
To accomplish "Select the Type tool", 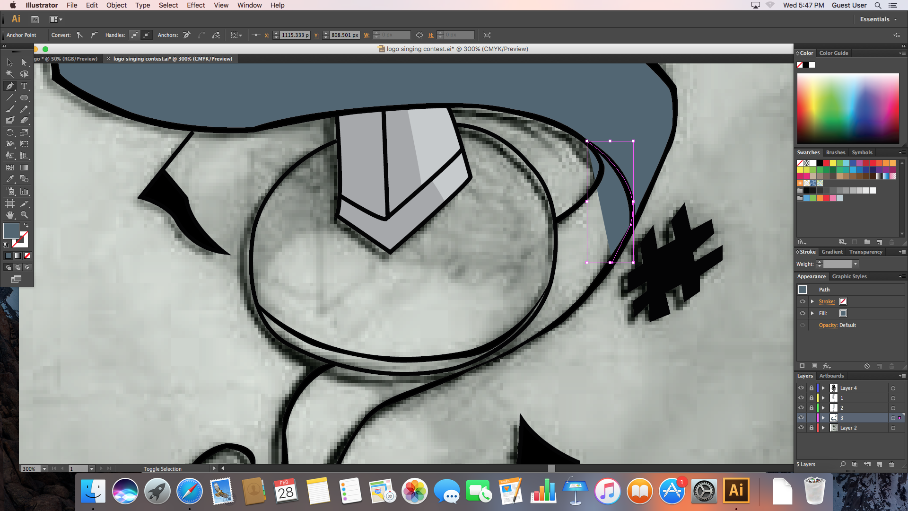I will coord(24,86).
